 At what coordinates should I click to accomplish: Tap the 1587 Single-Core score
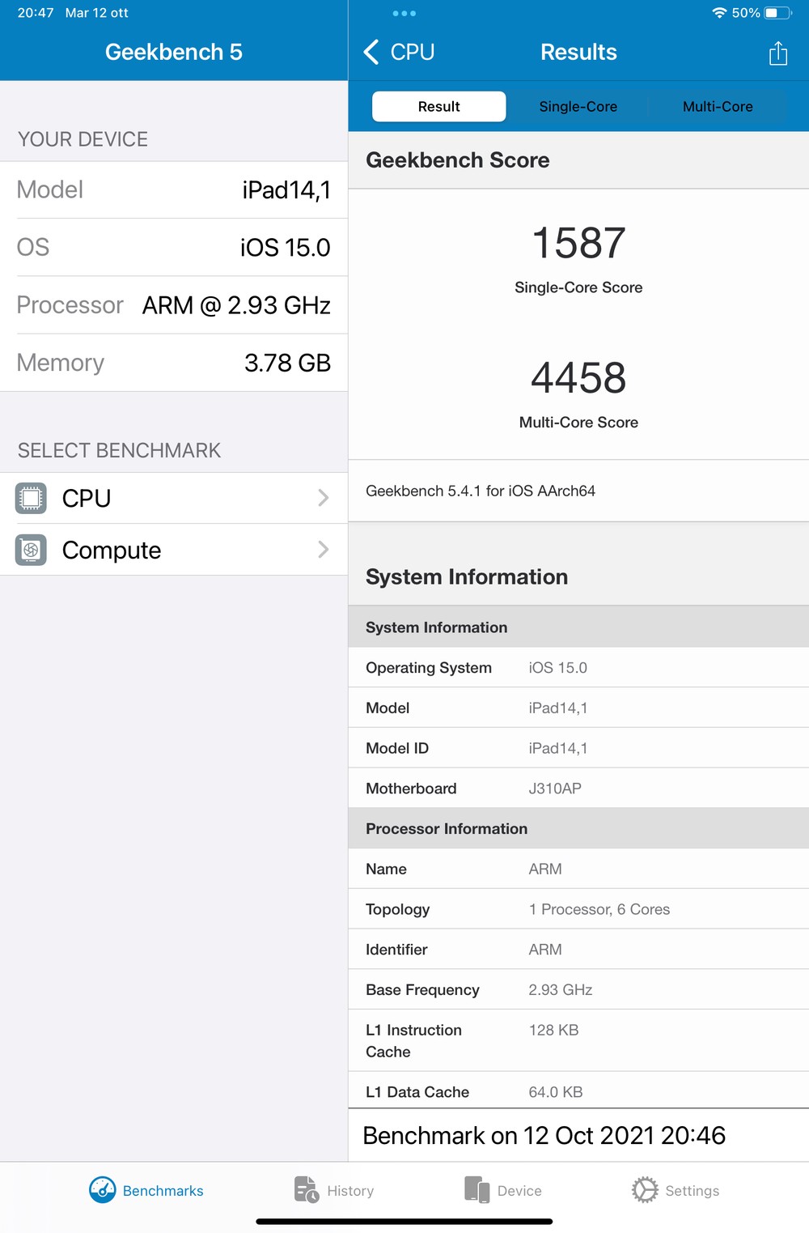tap(578, 243)
